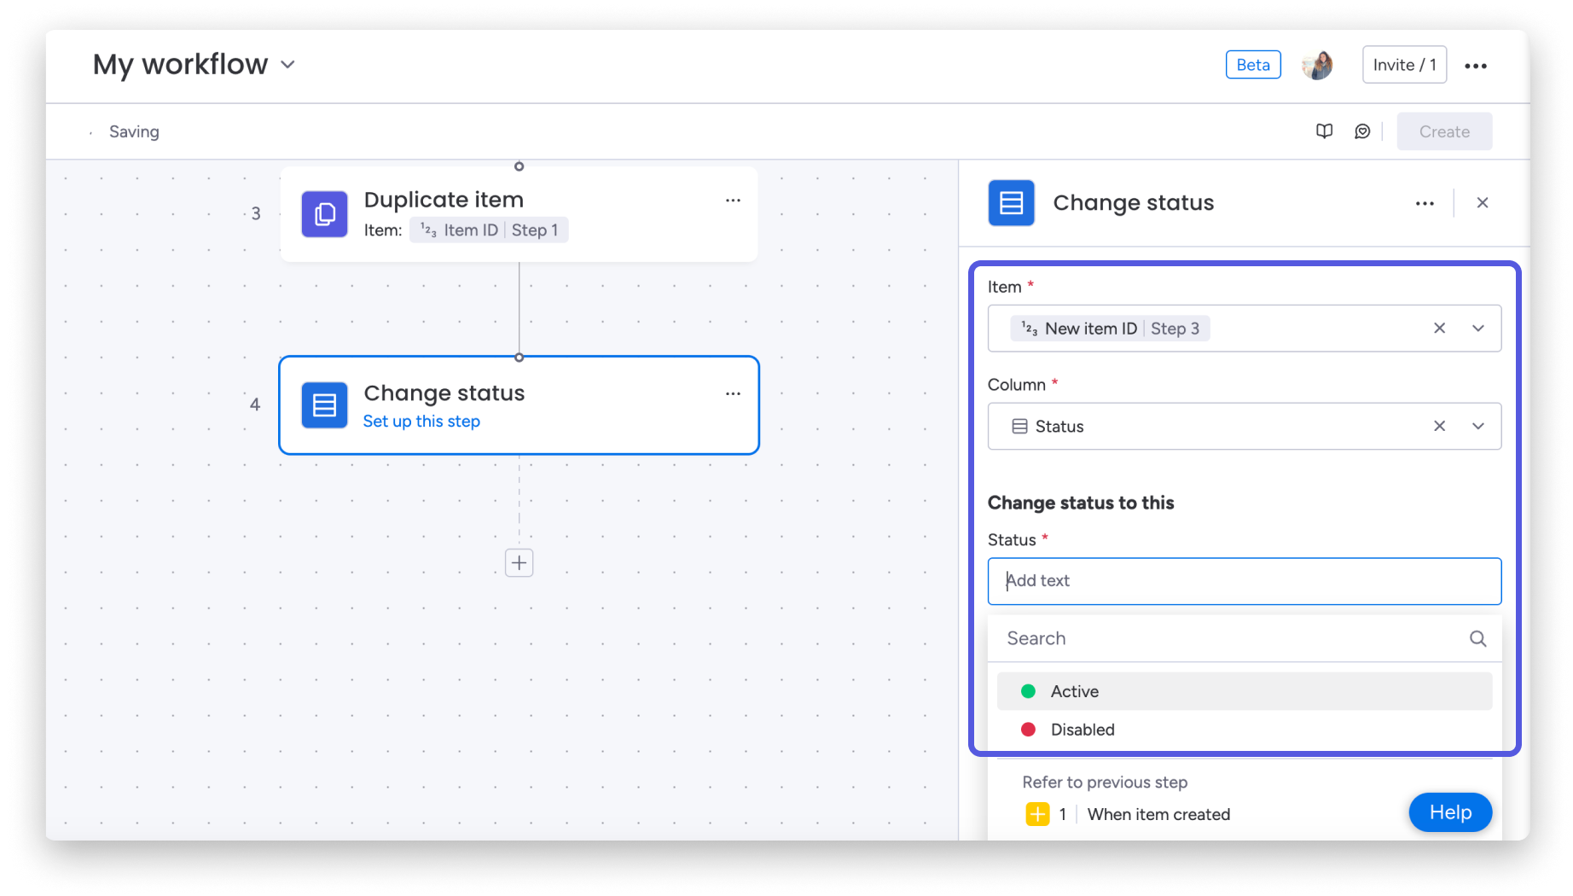
Task: Click the red Disabled color dot
Action: click(1028, 730)
